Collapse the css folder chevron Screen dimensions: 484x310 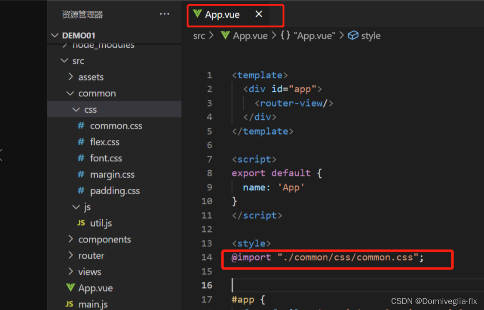(x=76, y=110)
